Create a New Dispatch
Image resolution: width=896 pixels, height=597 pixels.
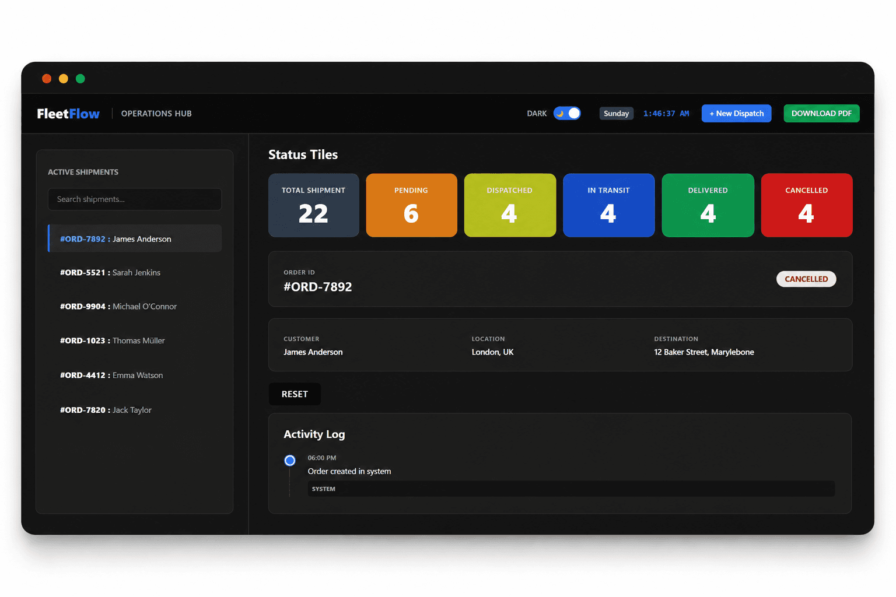click(x=736, y=113)
